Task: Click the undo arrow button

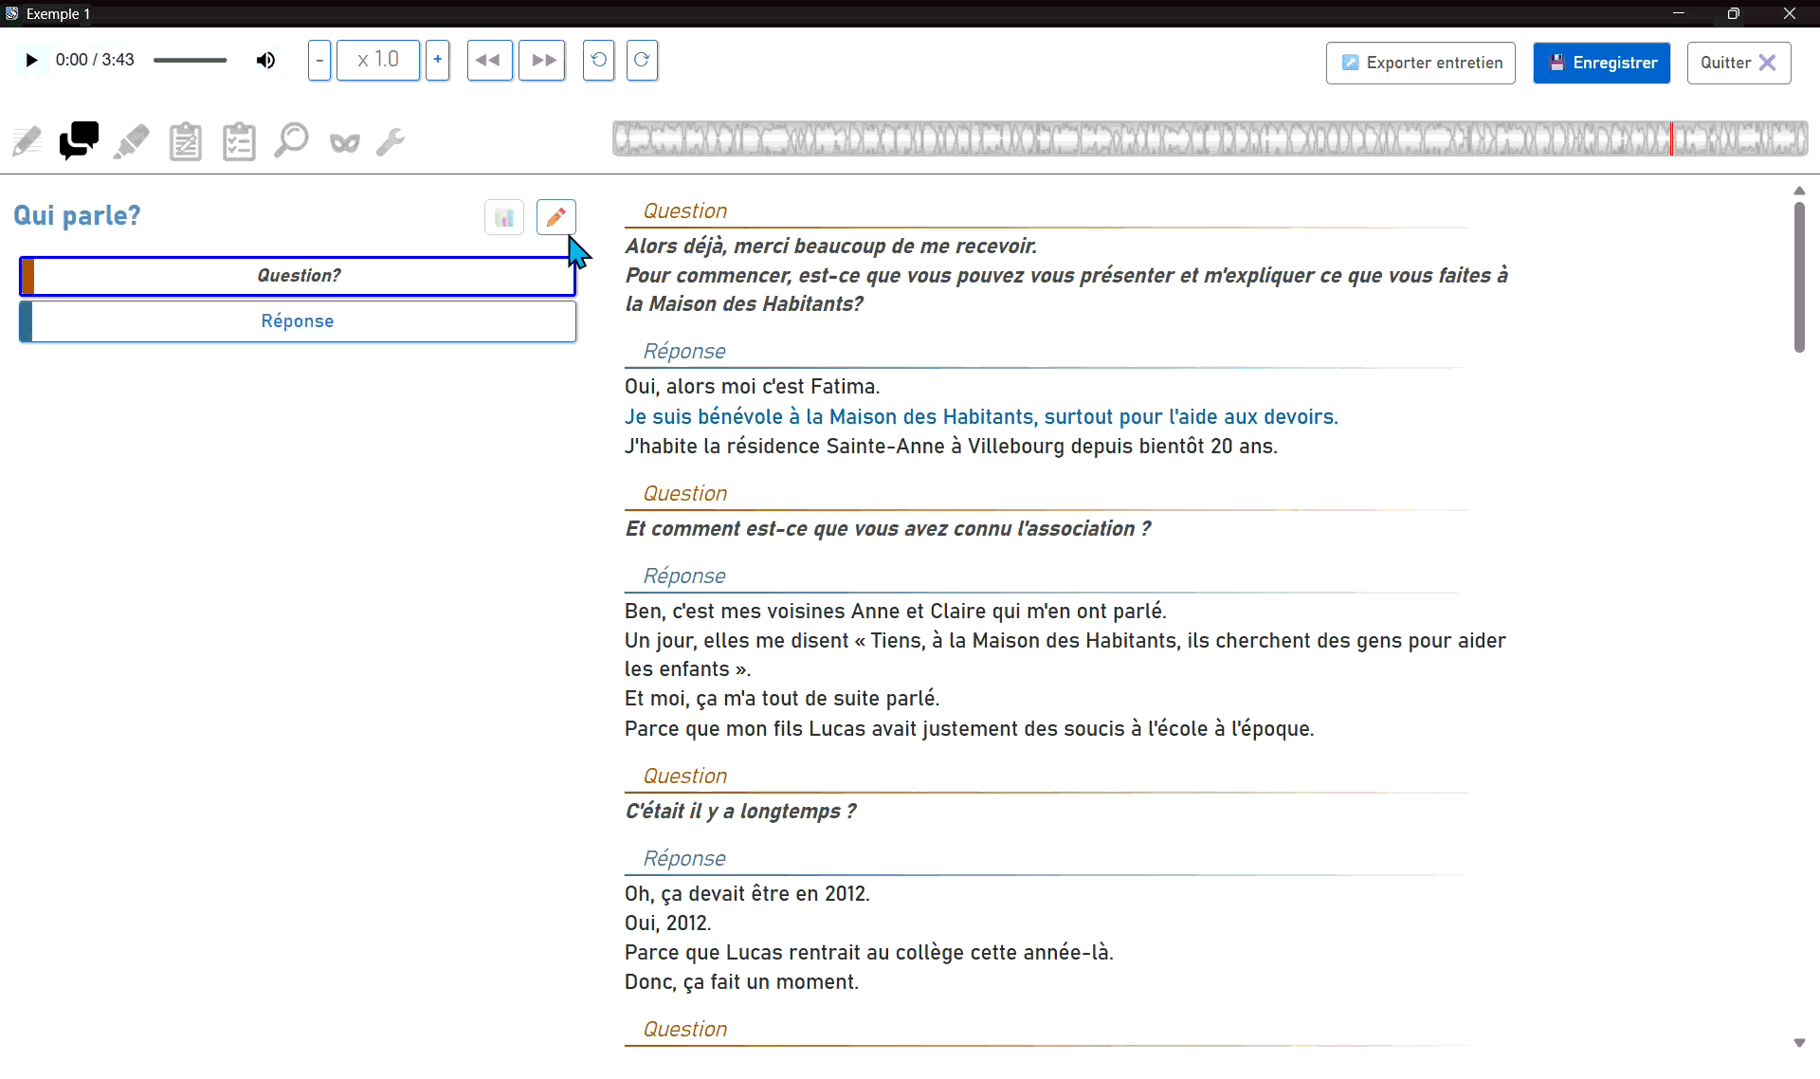Action: 598,61
